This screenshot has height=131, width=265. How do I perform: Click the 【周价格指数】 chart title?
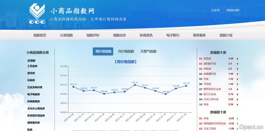pyautogui.click(x=125, y=62)
